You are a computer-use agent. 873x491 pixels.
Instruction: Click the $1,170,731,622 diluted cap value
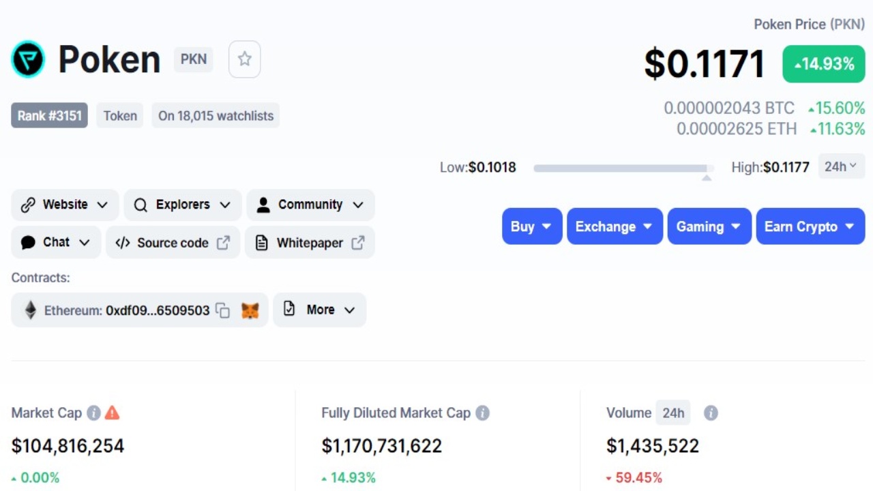[x=382, y=446]
